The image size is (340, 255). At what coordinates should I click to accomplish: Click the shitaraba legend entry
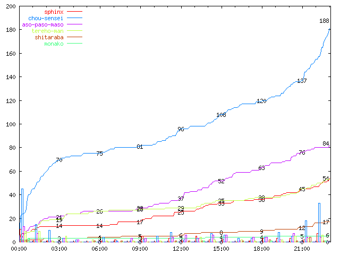click(49, 37)
